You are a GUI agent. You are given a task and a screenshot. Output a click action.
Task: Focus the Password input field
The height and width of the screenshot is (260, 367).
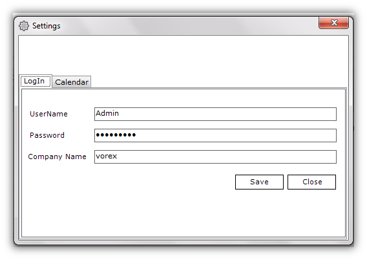click(215, 135)
